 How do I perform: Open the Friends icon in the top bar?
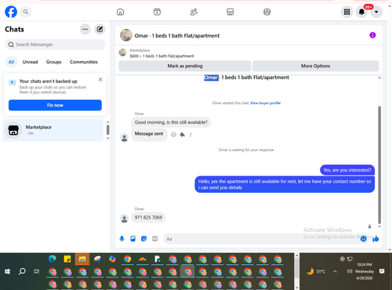(x=194, y=12)
